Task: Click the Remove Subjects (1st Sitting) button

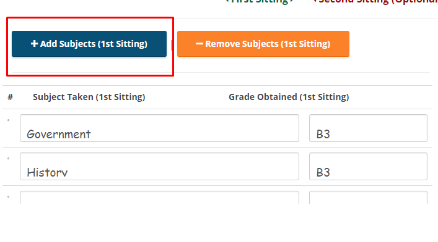Action: (x=263, y=44)
